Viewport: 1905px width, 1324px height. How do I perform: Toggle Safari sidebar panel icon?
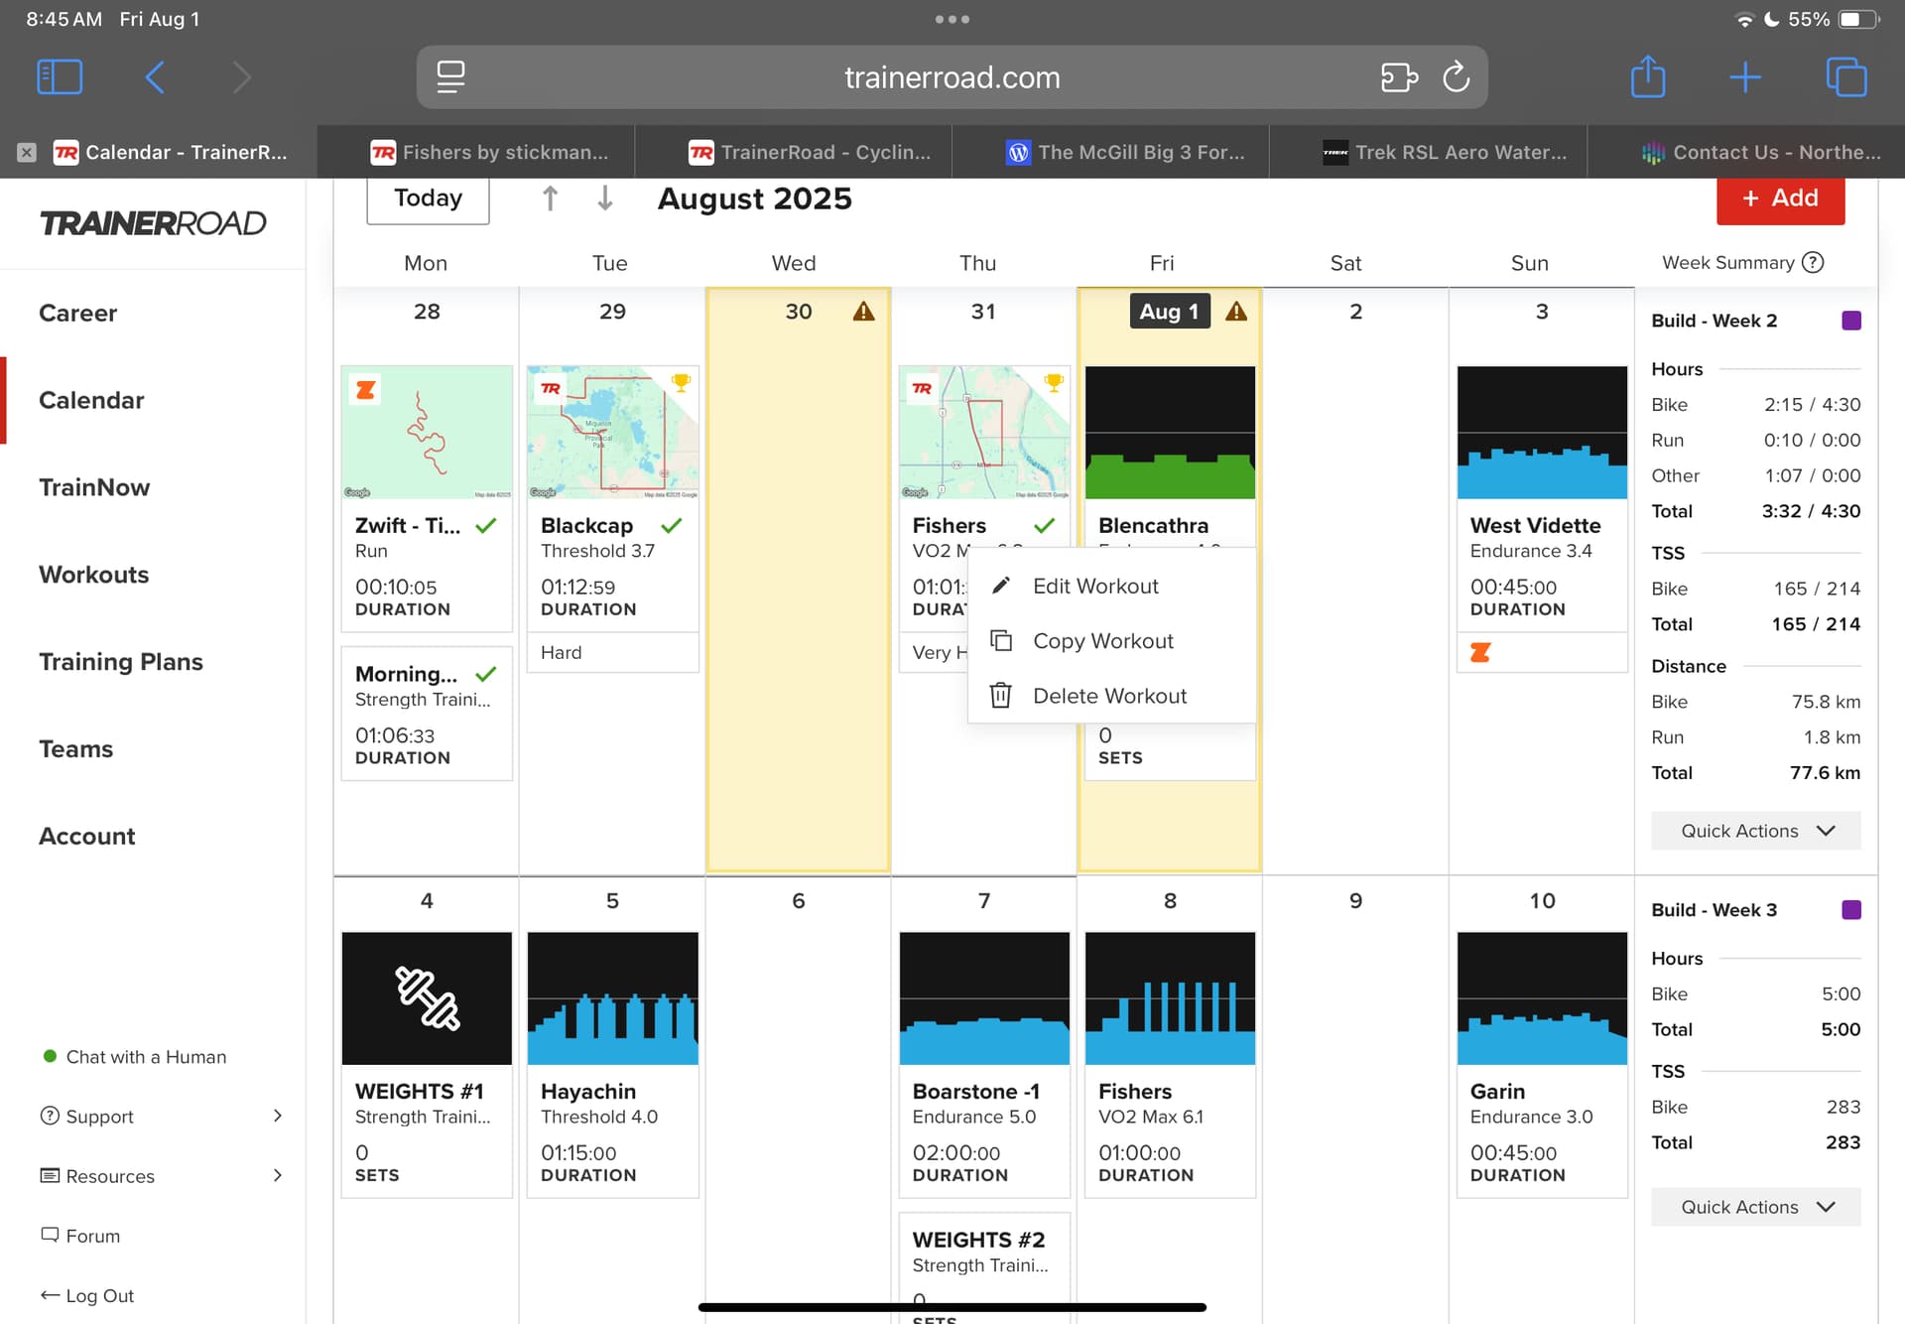[x=60, y=77]
